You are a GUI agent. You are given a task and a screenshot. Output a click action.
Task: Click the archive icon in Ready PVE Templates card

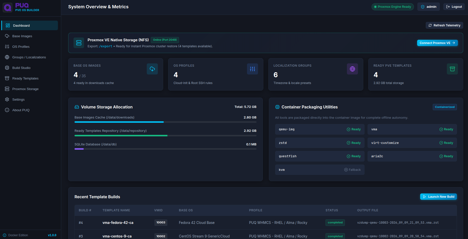452,69
